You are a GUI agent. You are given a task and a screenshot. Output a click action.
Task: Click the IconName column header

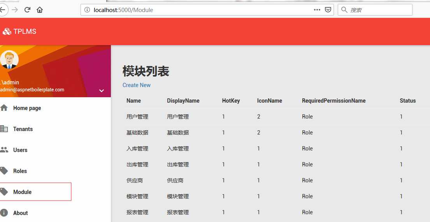[270, 101]
